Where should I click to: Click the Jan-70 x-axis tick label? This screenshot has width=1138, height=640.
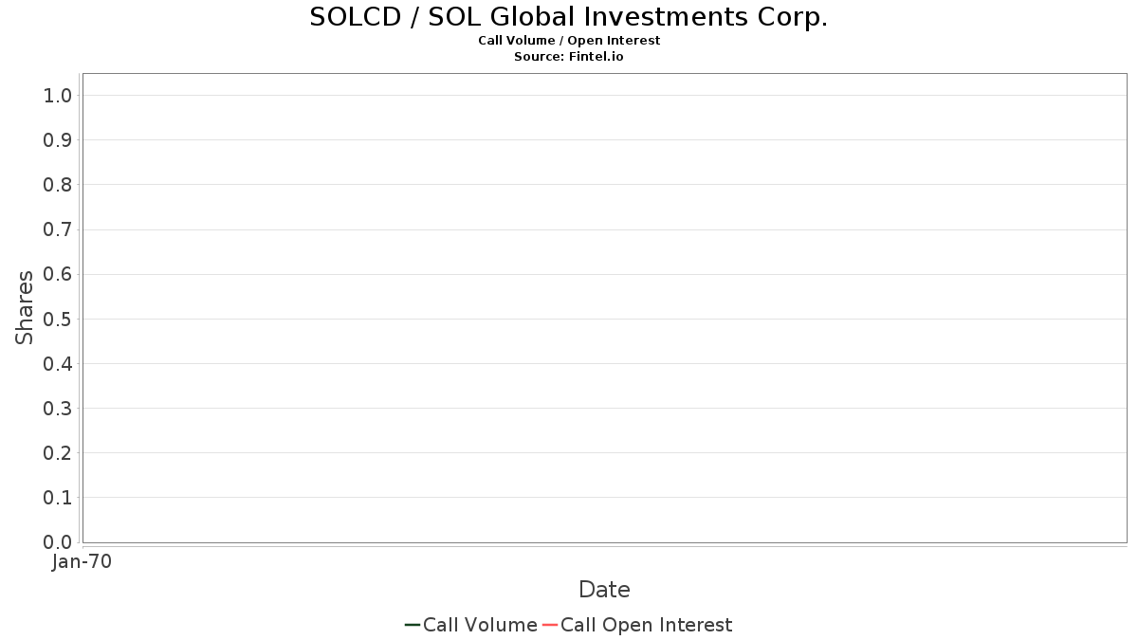click(x=83, y=562)
